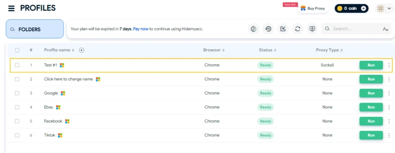This screenshot has height=153, width=395.
Task: Click the Chrome browser cell for Google
Action: (212, 93)
